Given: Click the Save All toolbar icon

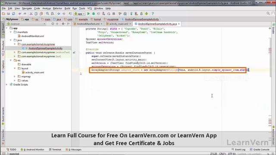Looking at the screenshot, I should (x=9, y=14).
